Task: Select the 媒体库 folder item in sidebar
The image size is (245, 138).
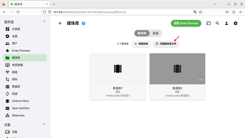Action: [x=25, y=58]
